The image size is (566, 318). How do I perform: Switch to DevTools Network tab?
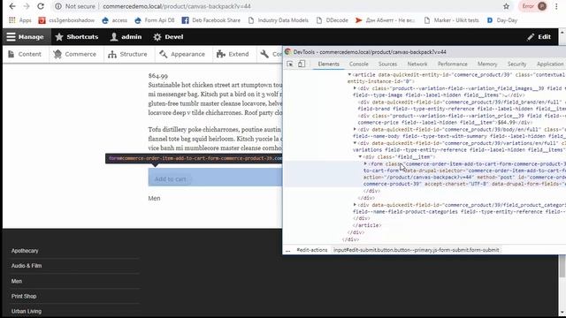(x=417, y=64)
